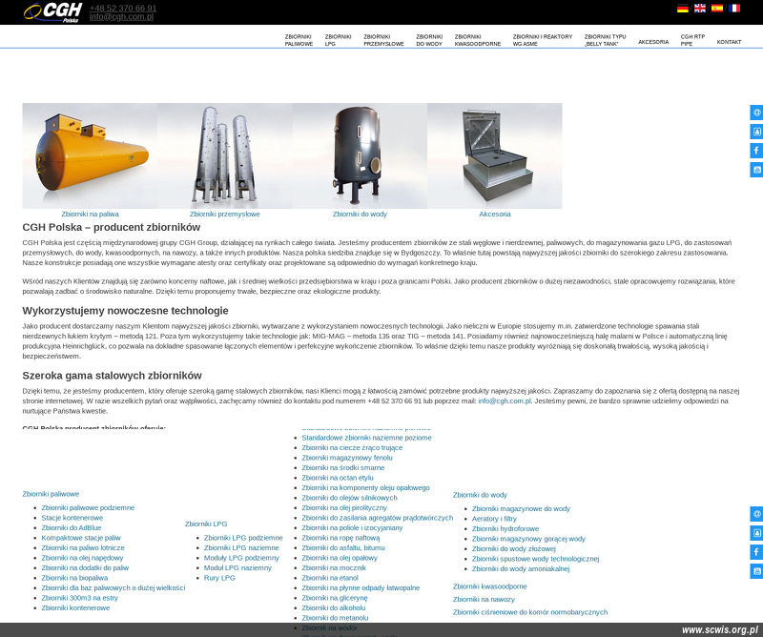Open the Zbiorniki Paliwowe menu
This screenshot has width=763, height=637.
point(299,40)
